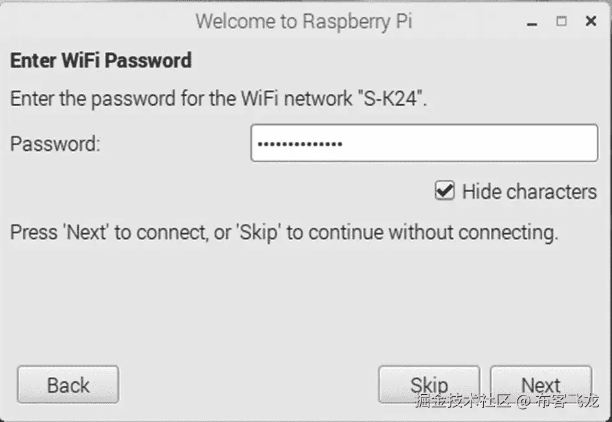
Task: Click the "Password:" field label
Action: tap(56, 143)
